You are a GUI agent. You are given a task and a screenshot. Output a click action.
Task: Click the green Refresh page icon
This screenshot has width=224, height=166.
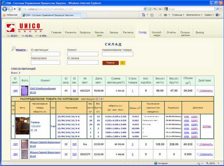pos(155,9)
